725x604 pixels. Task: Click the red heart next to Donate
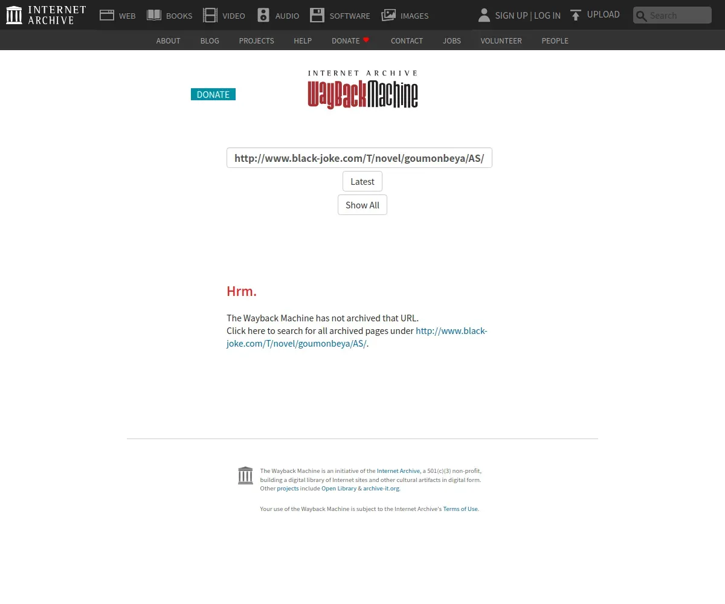point(366,40)
